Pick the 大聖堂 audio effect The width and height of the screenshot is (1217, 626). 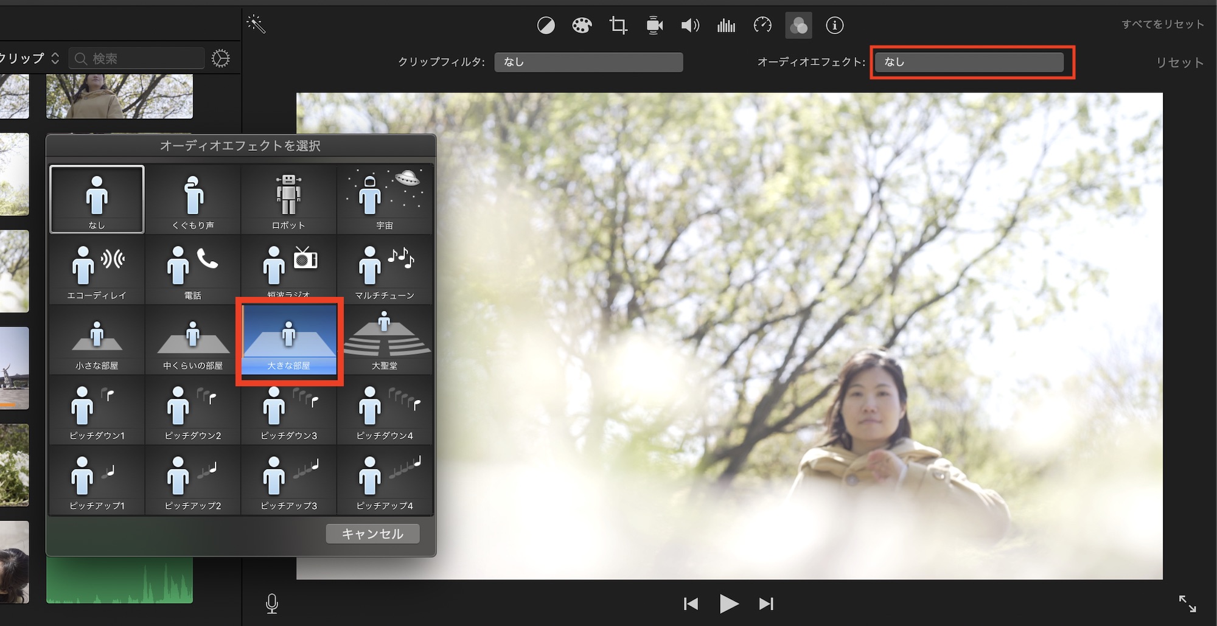coord(385,340)
